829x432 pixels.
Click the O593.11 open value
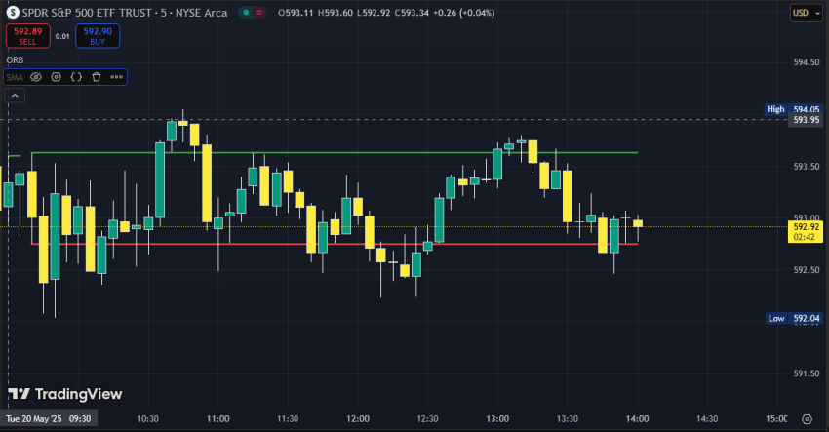coord(296,12)
